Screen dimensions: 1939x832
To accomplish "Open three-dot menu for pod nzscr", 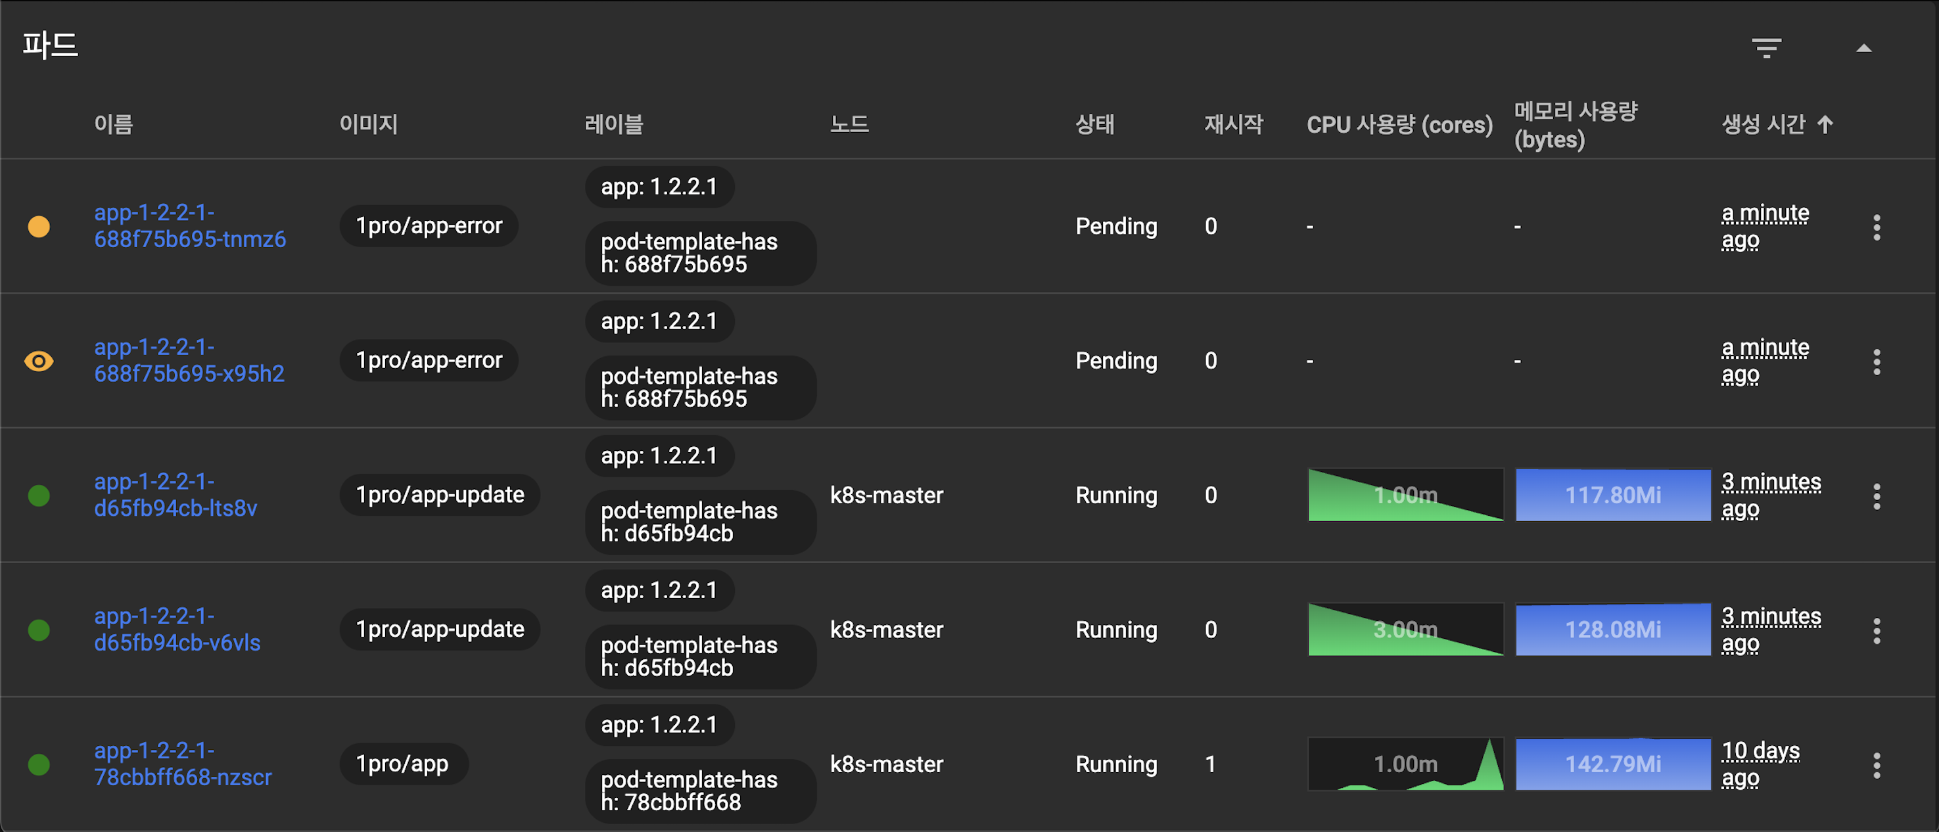I will [1877, 765].
